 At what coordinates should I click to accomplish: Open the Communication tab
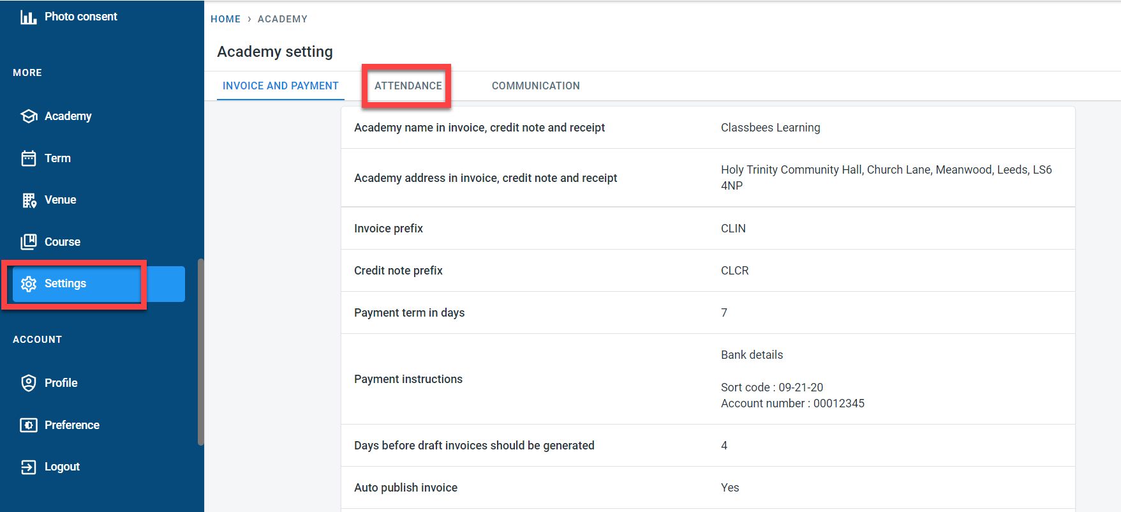535,86
